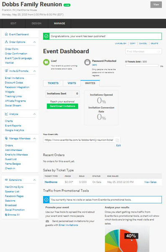Switch to the TICKETS tab
166x252 pixels.
coord(53,83)
